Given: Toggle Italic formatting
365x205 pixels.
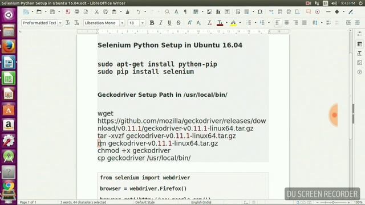Looking at the screenshot, I should tap(161, 23).
